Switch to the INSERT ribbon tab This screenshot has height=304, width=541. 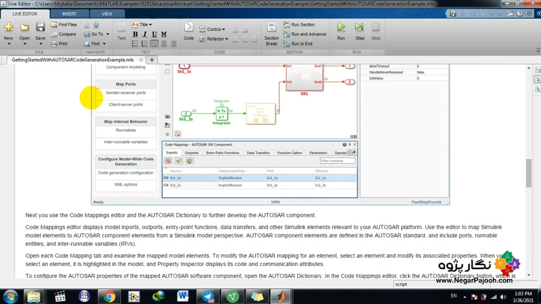pyautogui.click(x=69, y=14)
